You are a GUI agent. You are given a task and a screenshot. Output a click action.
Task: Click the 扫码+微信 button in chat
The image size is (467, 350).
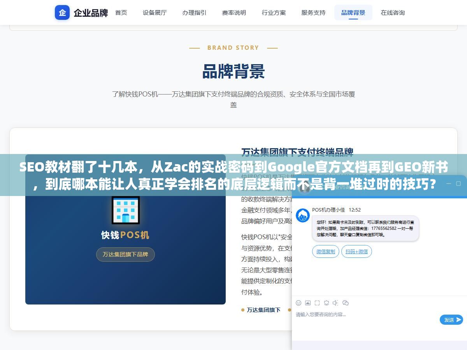(356, 252)
